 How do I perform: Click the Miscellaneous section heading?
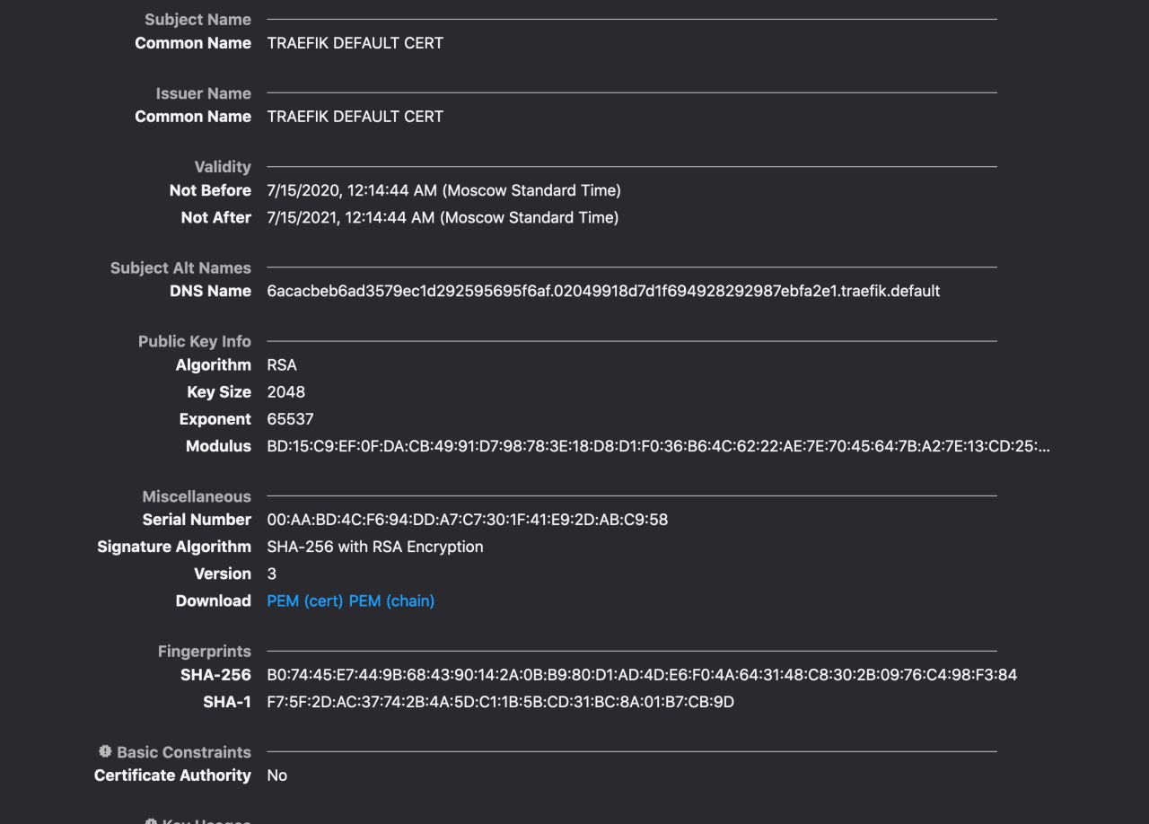coord(197,496)
